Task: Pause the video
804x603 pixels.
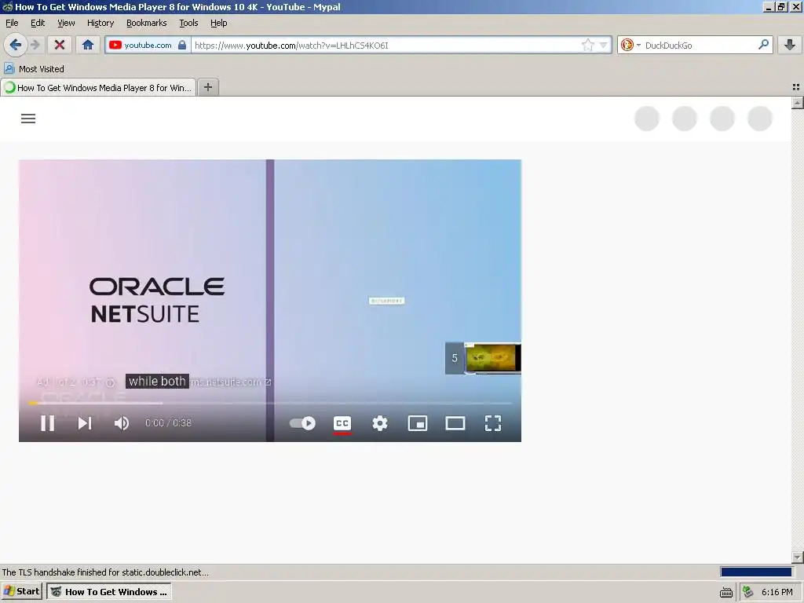Action: pyautogui.click(x=48, y=423)
